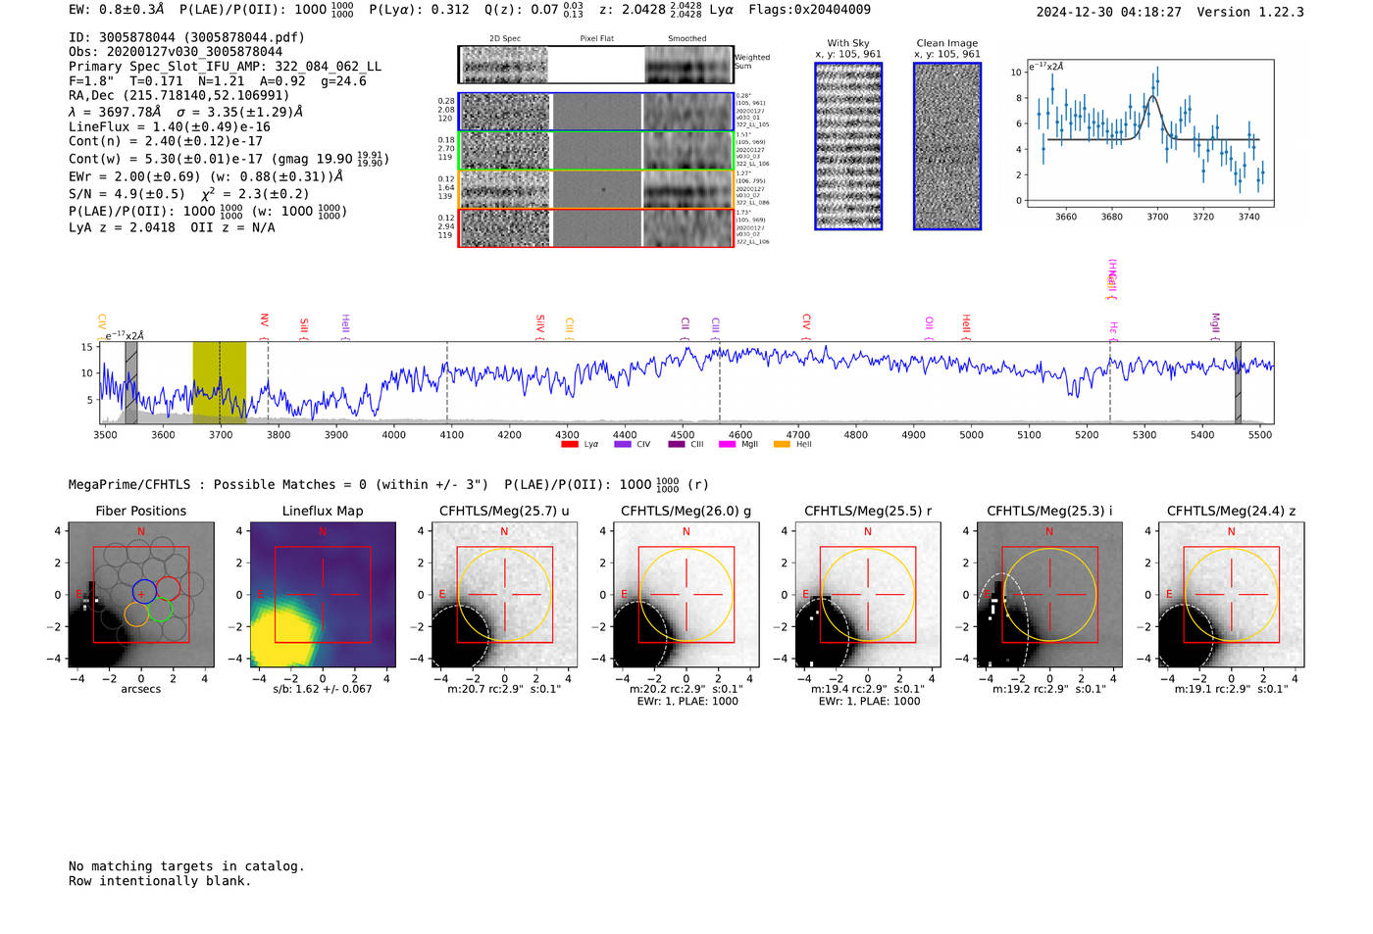Select the blue-bordered fiber spectrum row
1373x934 pixels.
click(x=595, y=112)
